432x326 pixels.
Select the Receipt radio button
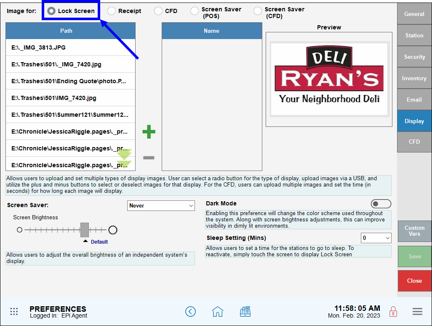pos(112,11)
